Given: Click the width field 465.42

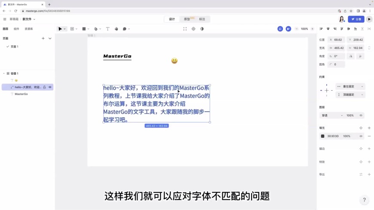Looking at the screenshot, I should click(x=336, y=48).
